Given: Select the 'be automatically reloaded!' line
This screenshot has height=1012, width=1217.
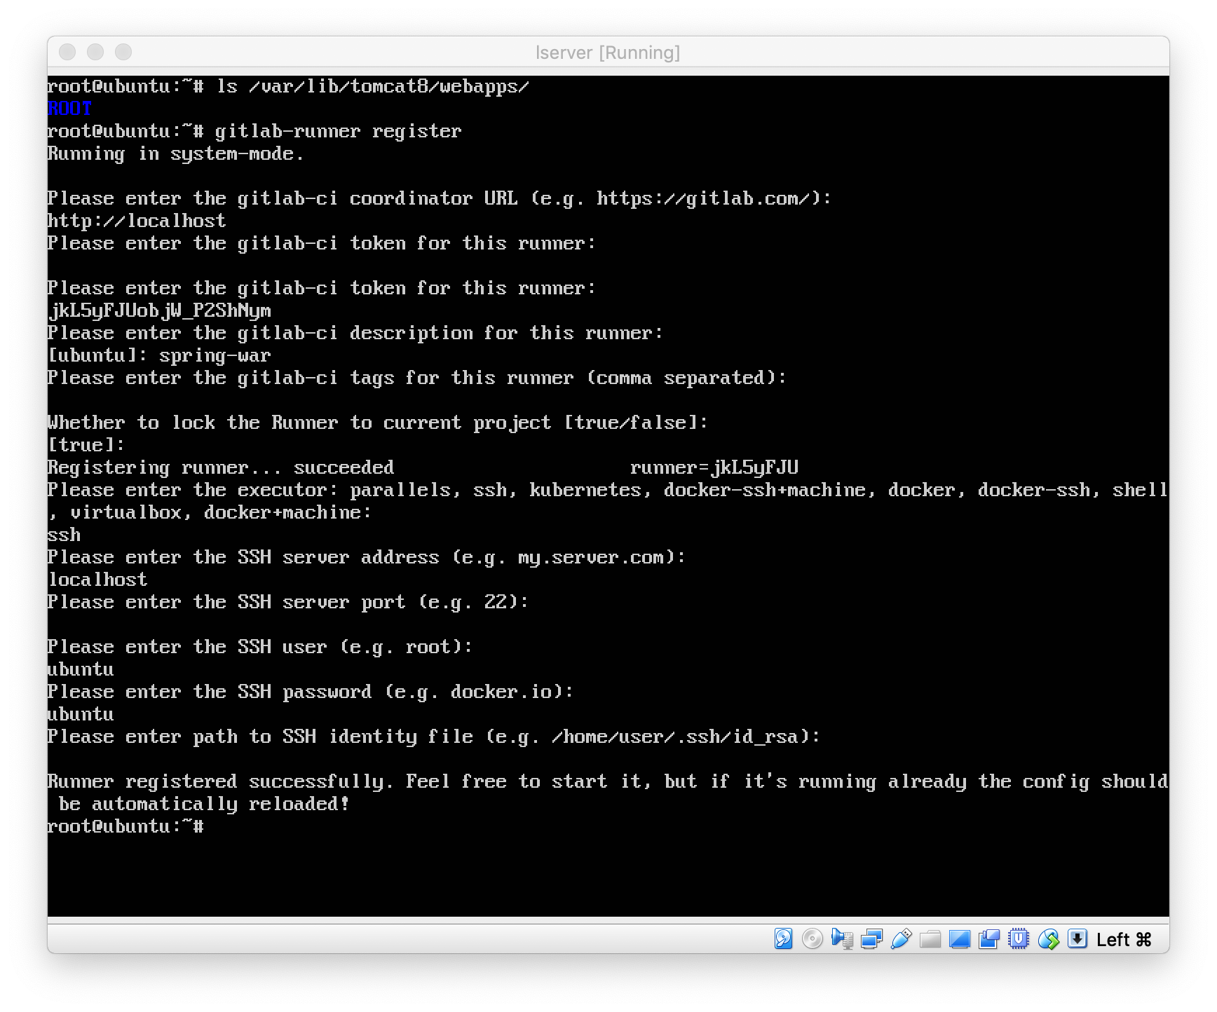Looking at the screenshot, I should (x=204, y=804).
